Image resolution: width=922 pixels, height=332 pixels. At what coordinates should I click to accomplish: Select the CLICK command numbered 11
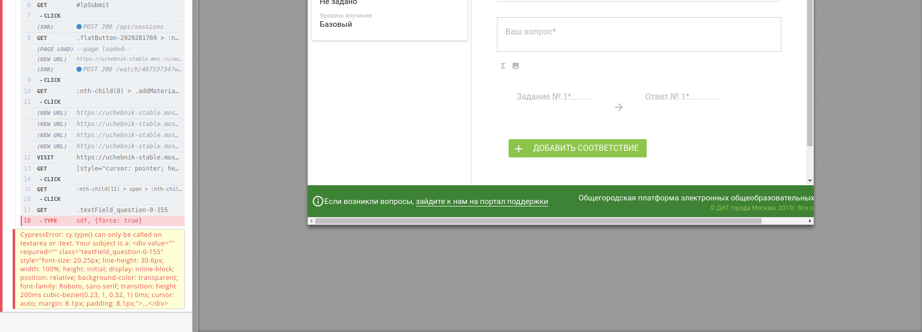click(103, 102)
